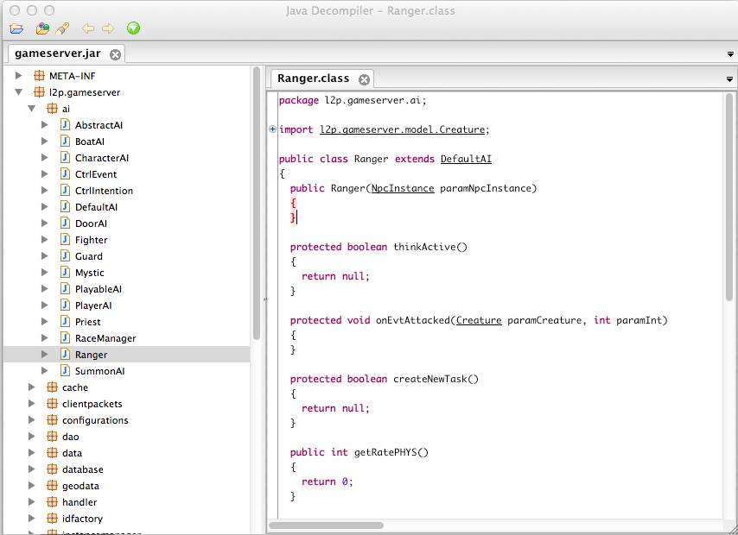
Task: Follow the NpcInstance type link
Action: click(x=403, y=188)
